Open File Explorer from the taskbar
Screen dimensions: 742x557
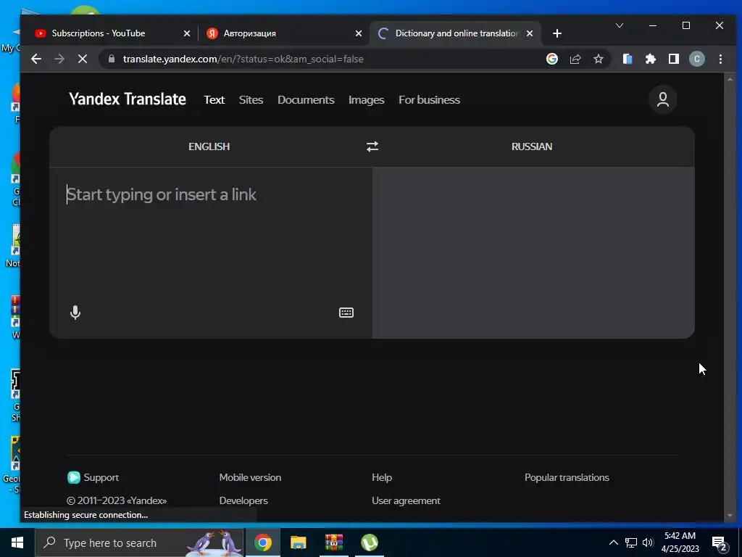pos(298,542)
